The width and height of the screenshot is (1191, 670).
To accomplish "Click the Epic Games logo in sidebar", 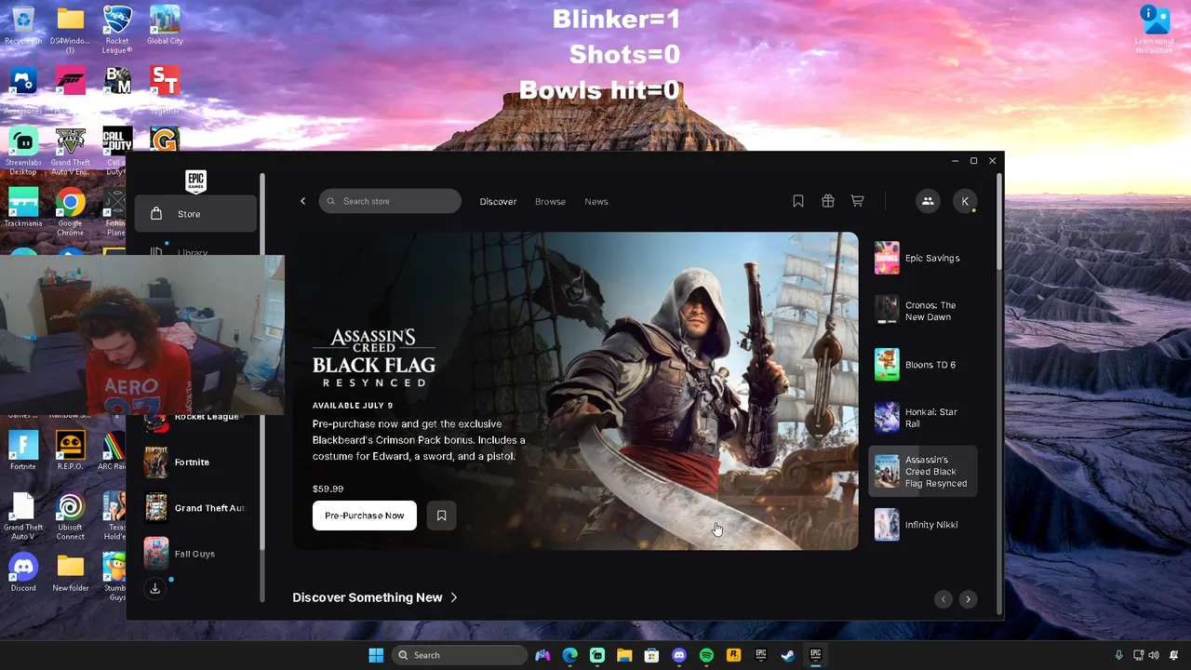I will pos(195,181).
